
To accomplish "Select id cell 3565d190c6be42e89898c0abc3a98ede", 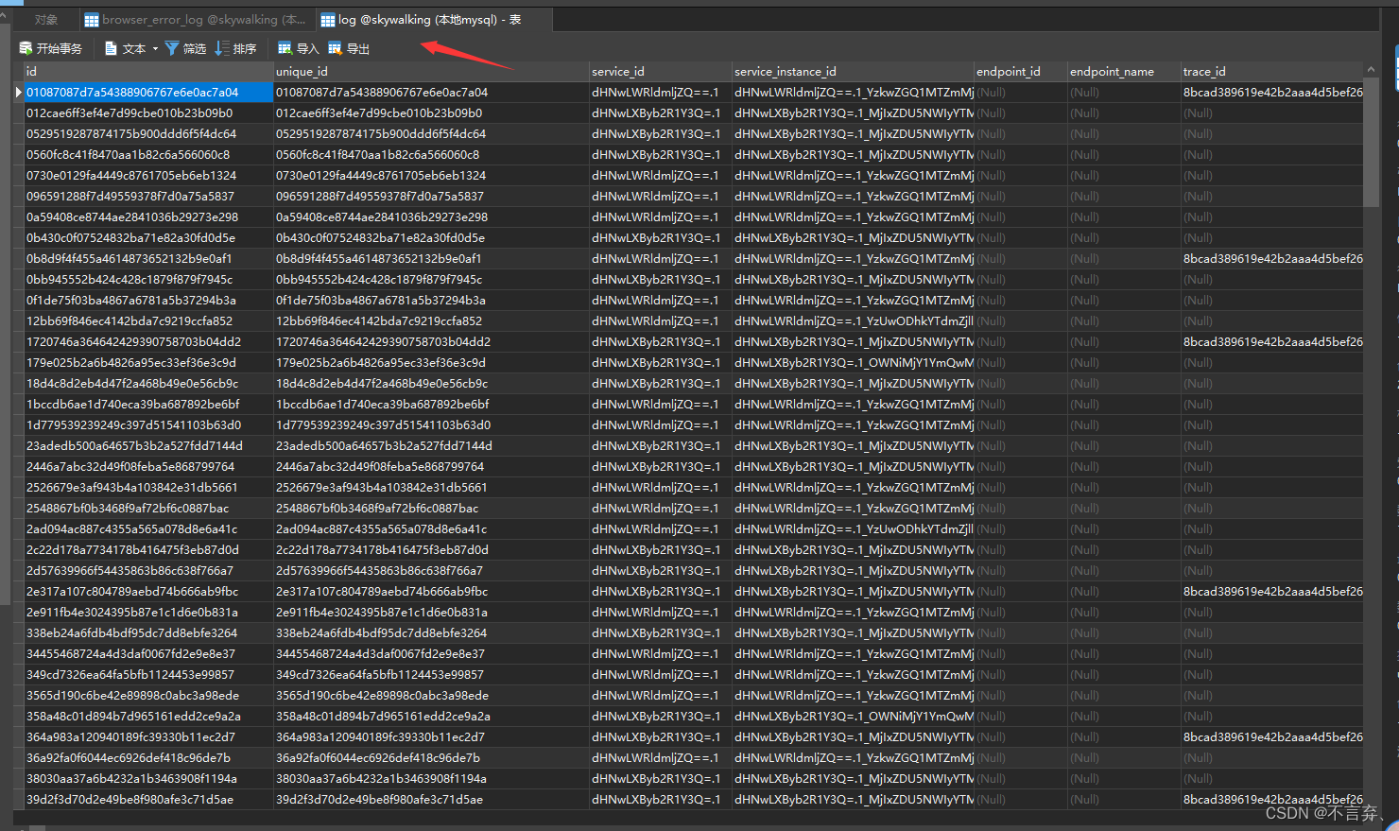I will (x=148, y=696).
